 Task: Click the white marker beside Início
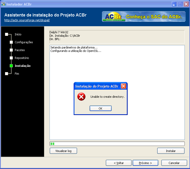pyautogui.click(x=7, y=34)
